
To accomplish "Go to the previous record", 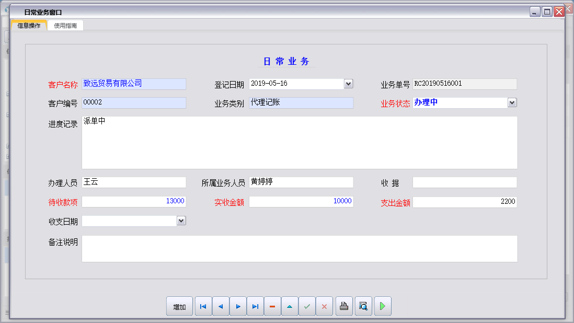I will [220, 306].
